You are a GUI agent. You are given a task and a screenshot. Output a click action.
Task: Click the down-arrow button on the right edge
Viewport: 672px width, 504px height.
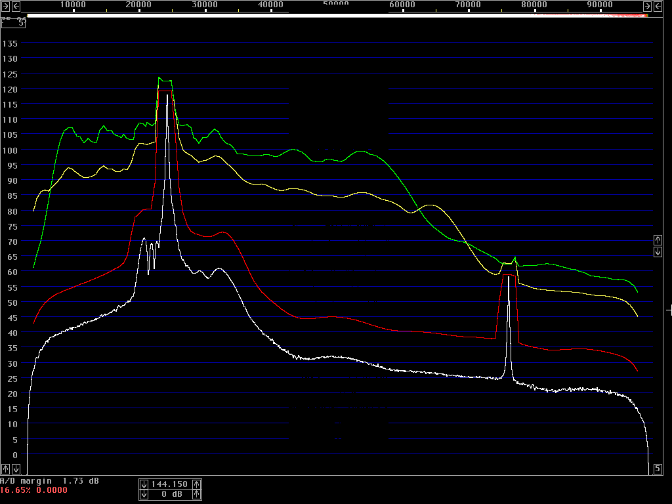[x=658, y=252]
